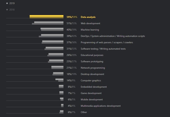Screen dimensions: 170x117
Task: Click the Desktop development label
Action: 92,74
